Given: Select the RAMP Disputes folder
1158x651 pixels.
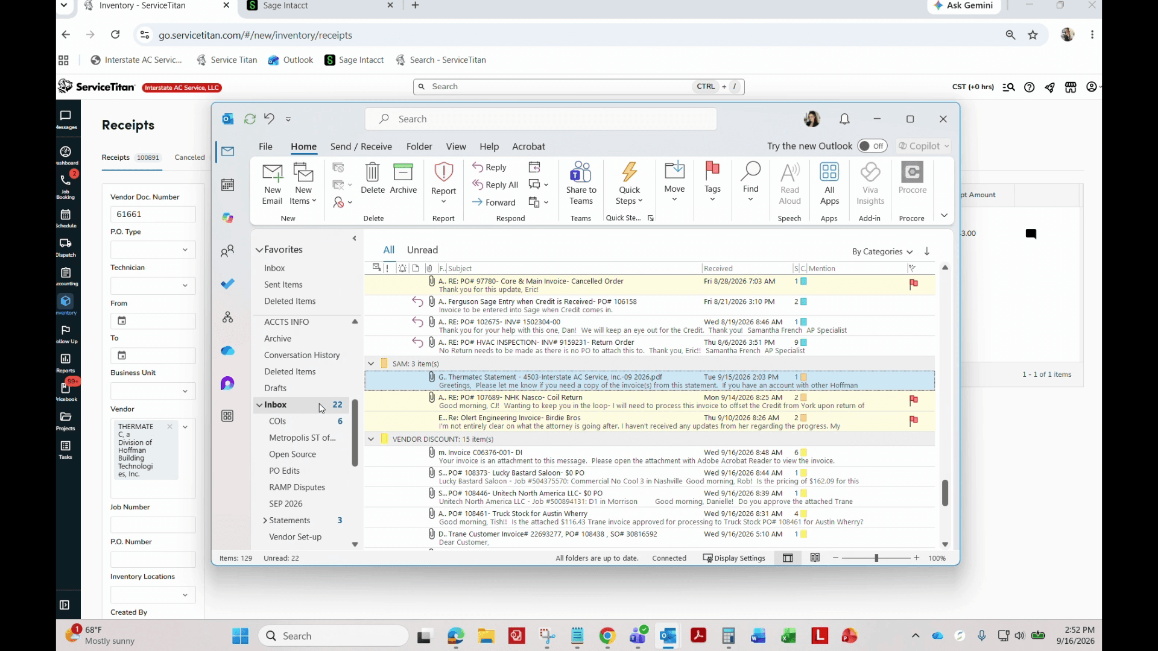Looking at the screenshot, I should (297, 487).
